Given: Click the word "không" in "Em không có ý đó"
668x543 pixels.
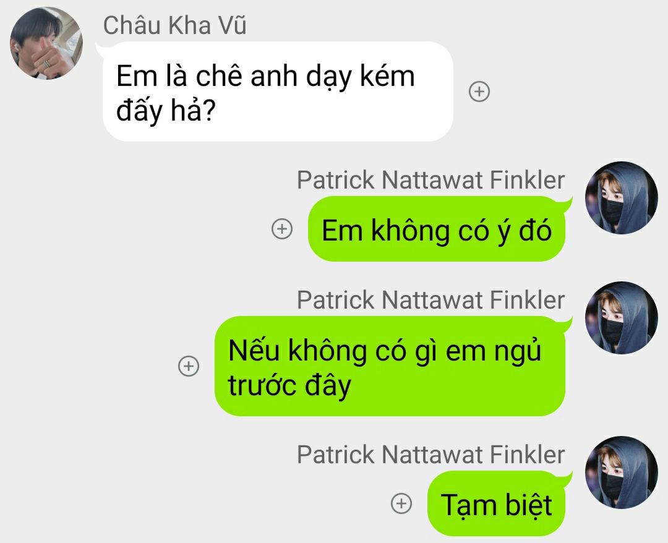Looking at the screenshot, I should (x=410, y=231).
